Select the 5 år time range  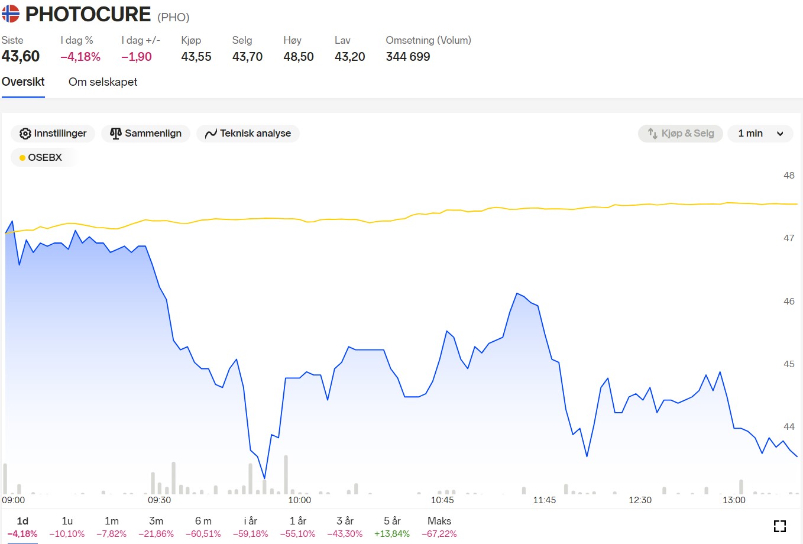pos(392,526)
